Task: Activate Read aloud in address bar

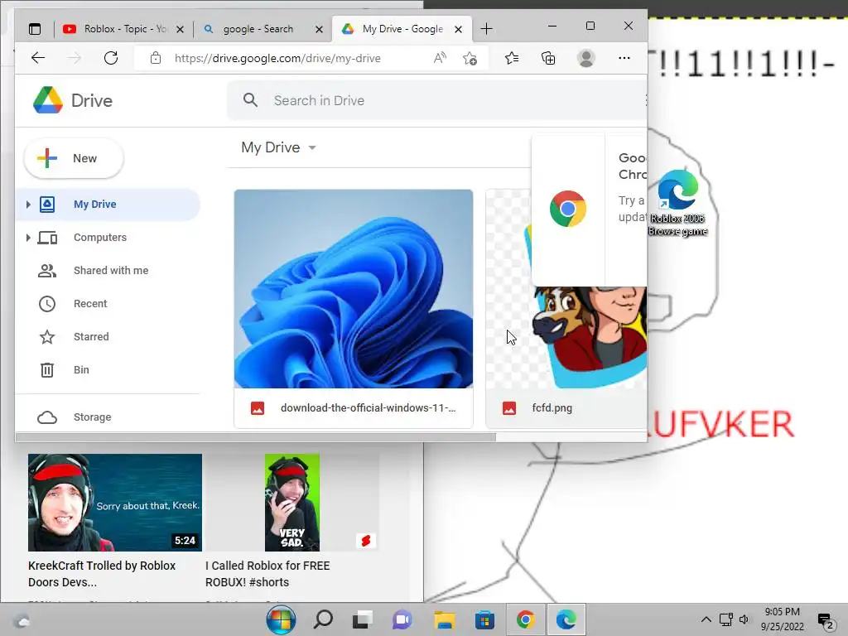Action: tap(441, 58)
